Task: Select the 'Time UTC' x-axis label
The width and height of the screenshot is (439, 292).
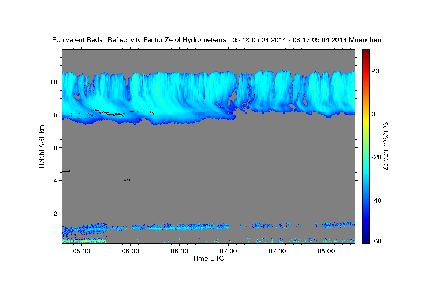Action: 208,258
